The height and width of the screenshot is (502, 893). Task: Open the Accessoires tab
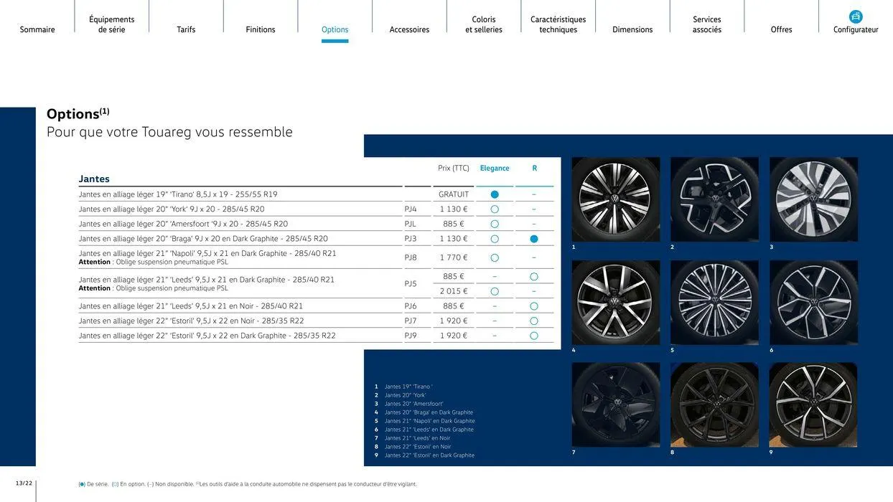click(409, 29)
